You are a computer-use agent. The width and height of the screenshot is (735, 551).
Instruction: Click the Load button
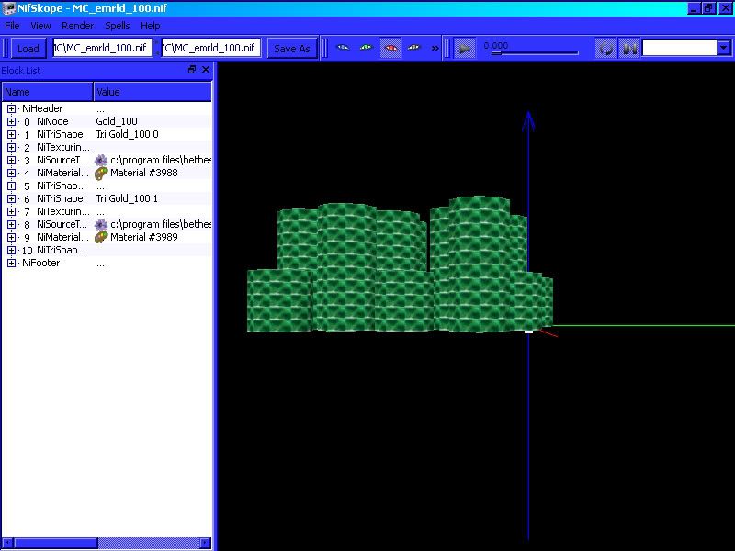tap(28, 49)
